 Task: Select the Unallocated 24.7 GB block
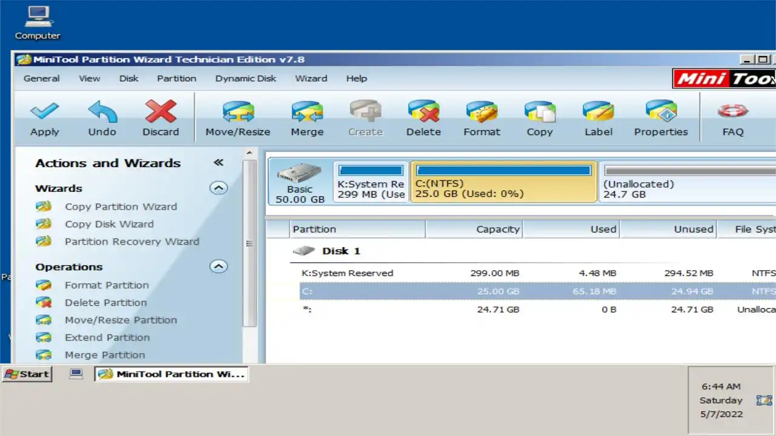pyautogui.click(x=687, y=181)
